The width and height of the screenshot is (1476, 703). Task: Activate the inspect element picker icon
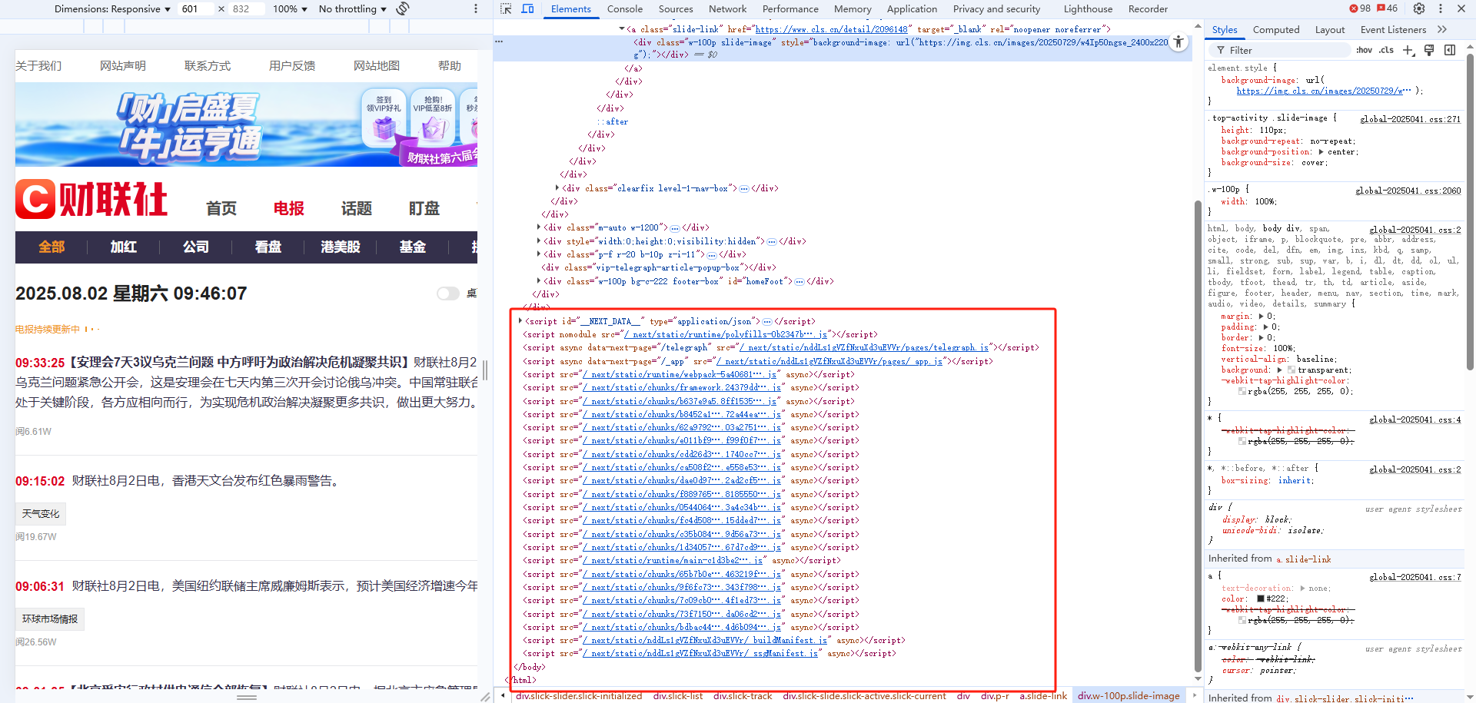point(505,9)
